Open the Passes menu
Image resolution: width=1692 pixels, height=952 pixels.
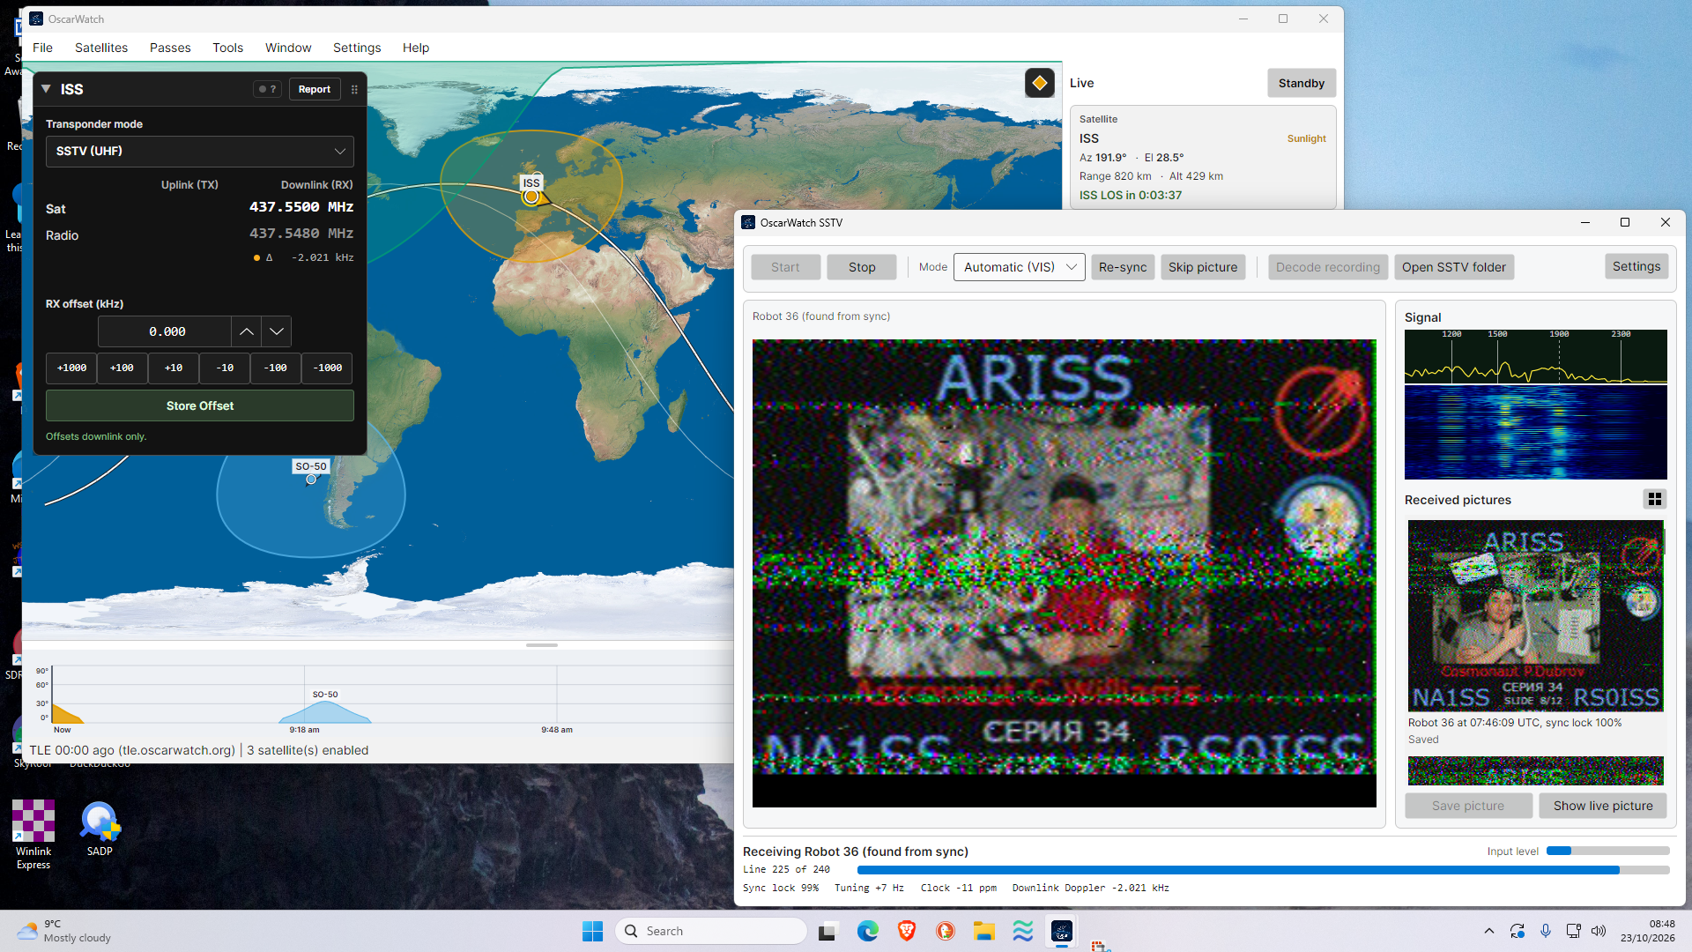pyautogui.click(x=170, y=48)
